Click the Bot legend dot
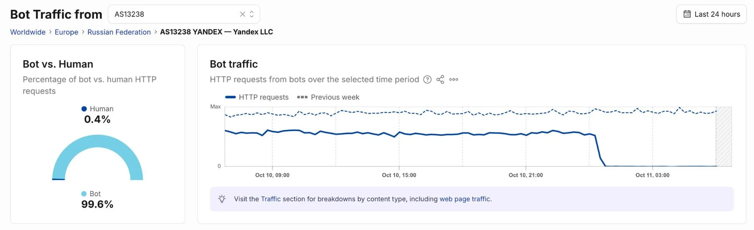Viewport: 754px width, 230px height. tap(84, 194)
